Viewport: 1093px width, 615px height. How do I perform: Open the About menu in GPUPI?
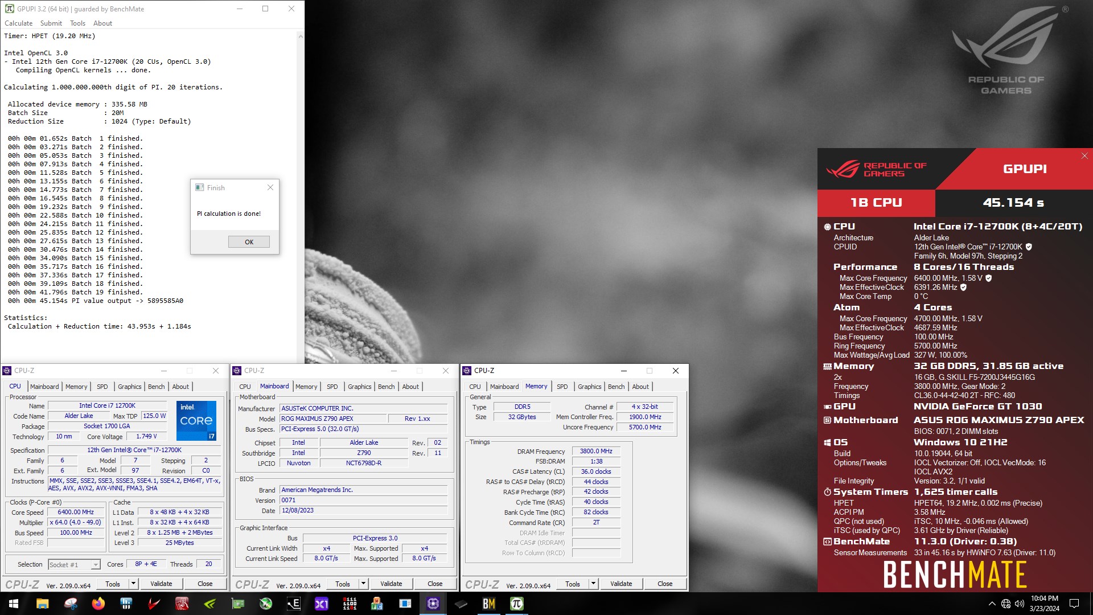[103, 23]
